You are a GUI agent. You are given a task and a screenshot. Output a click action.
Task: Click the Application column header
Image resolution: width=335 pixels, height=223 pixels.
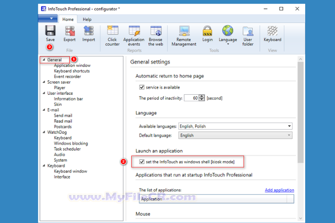213,199
